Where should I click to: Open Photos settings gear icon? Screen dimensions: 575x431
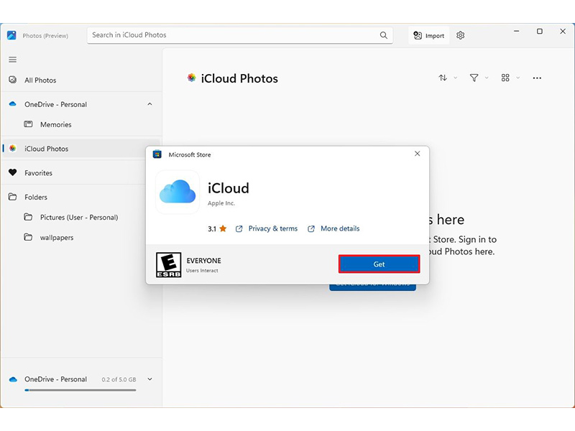[461, 35]
